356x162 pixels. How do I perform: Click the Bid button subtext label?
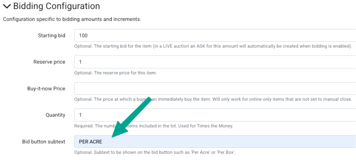click(44, 141)
